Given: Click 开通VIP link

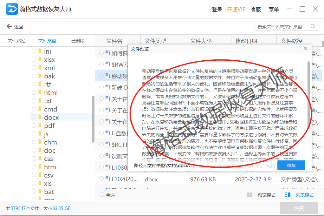Looking at the screenshot, I should click(x=236, y=9).
